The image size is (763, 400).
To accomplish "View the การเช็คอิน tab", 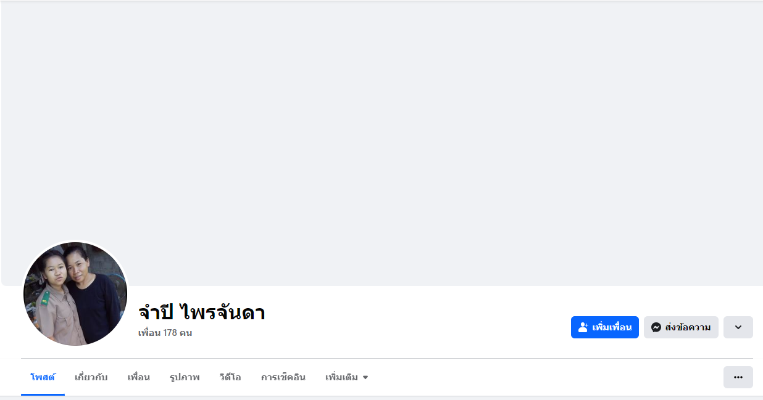I will [x=283, y=377].
